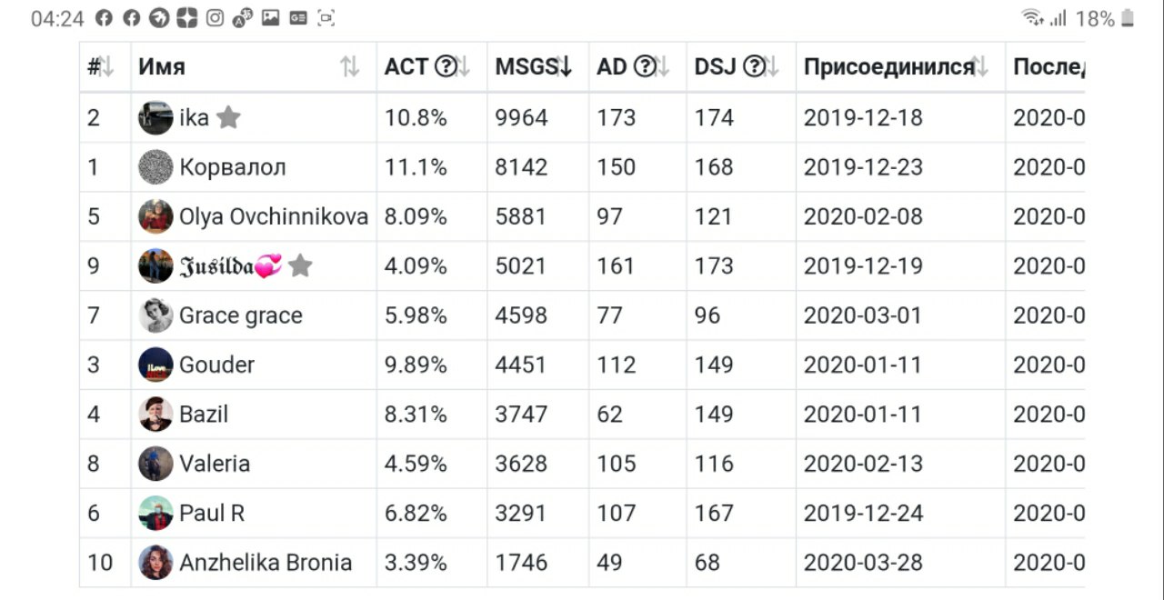Click the DSJ column help question icon
The height and width of the screenshot is (600, 1164).
[754, 66]
